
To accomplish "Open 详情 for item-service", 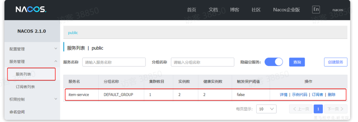I will click(x=284, y=95).
